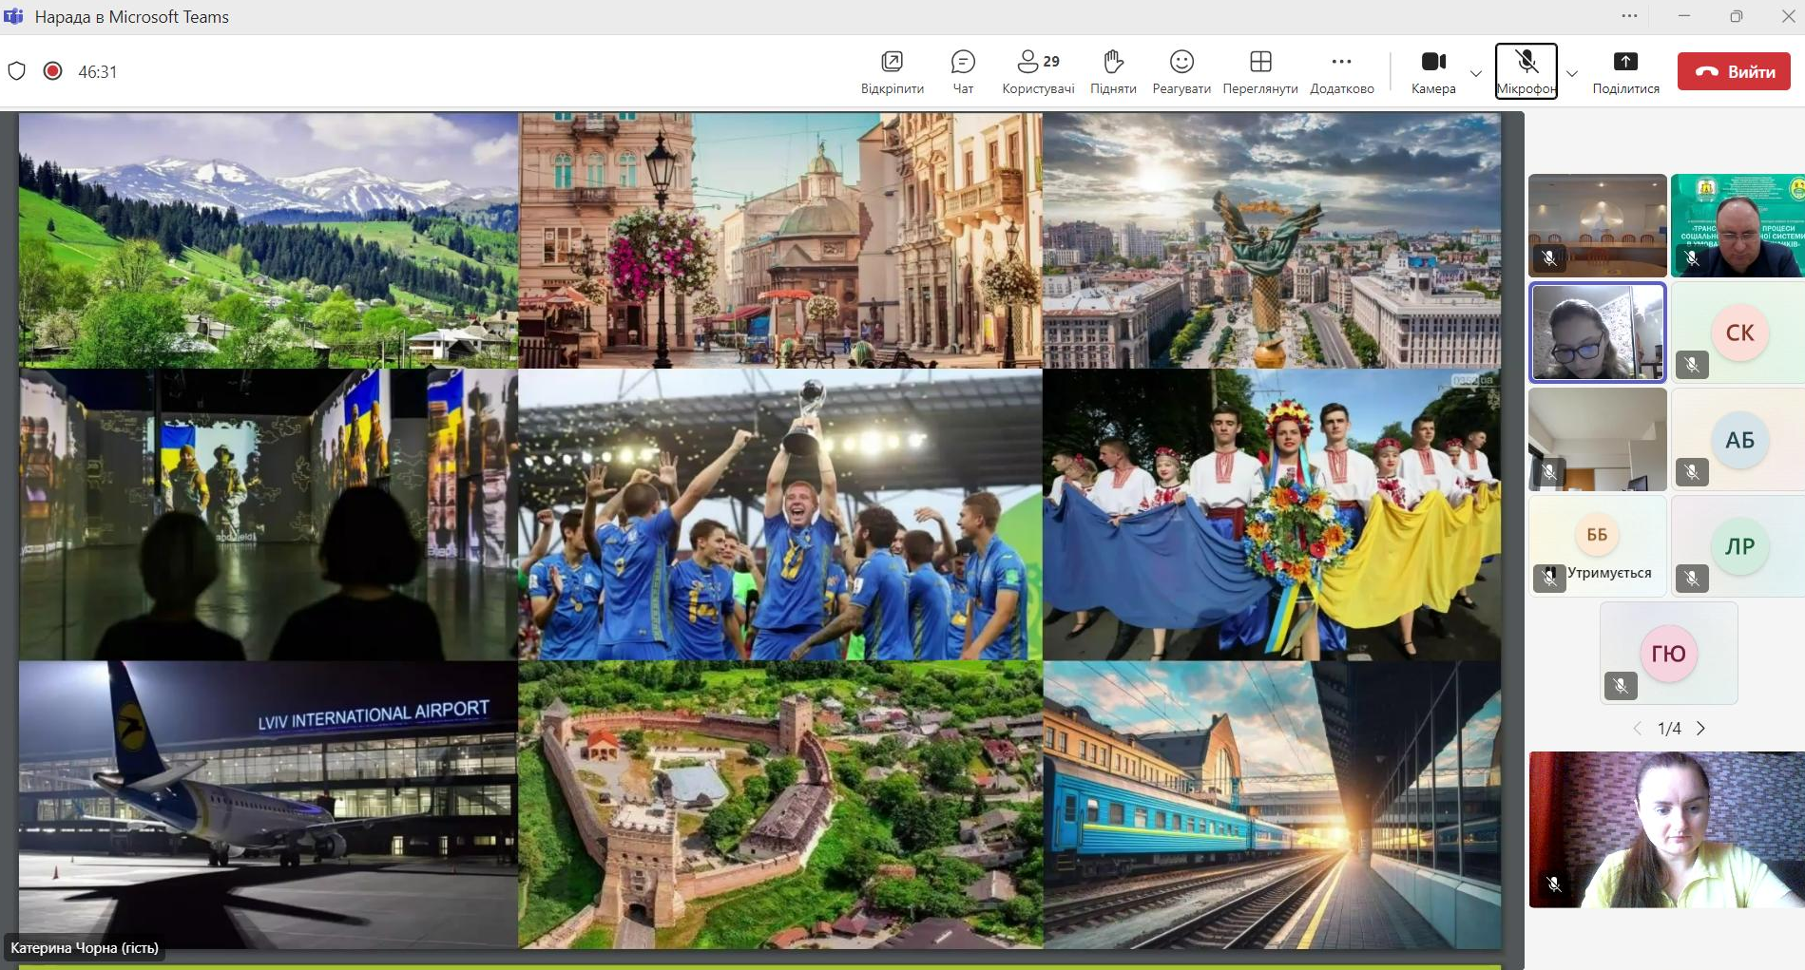Share screen with Поділитися
Viewport: 1805px width, 970px height.
click(x=1626, y=72)
